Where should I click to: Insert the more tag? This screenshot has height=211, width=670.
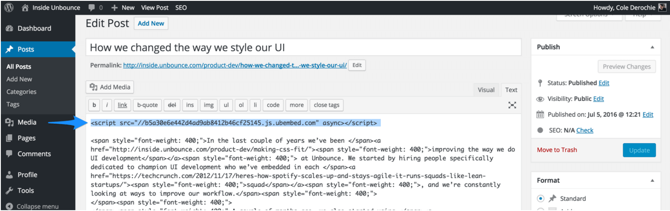coord(296,105)
